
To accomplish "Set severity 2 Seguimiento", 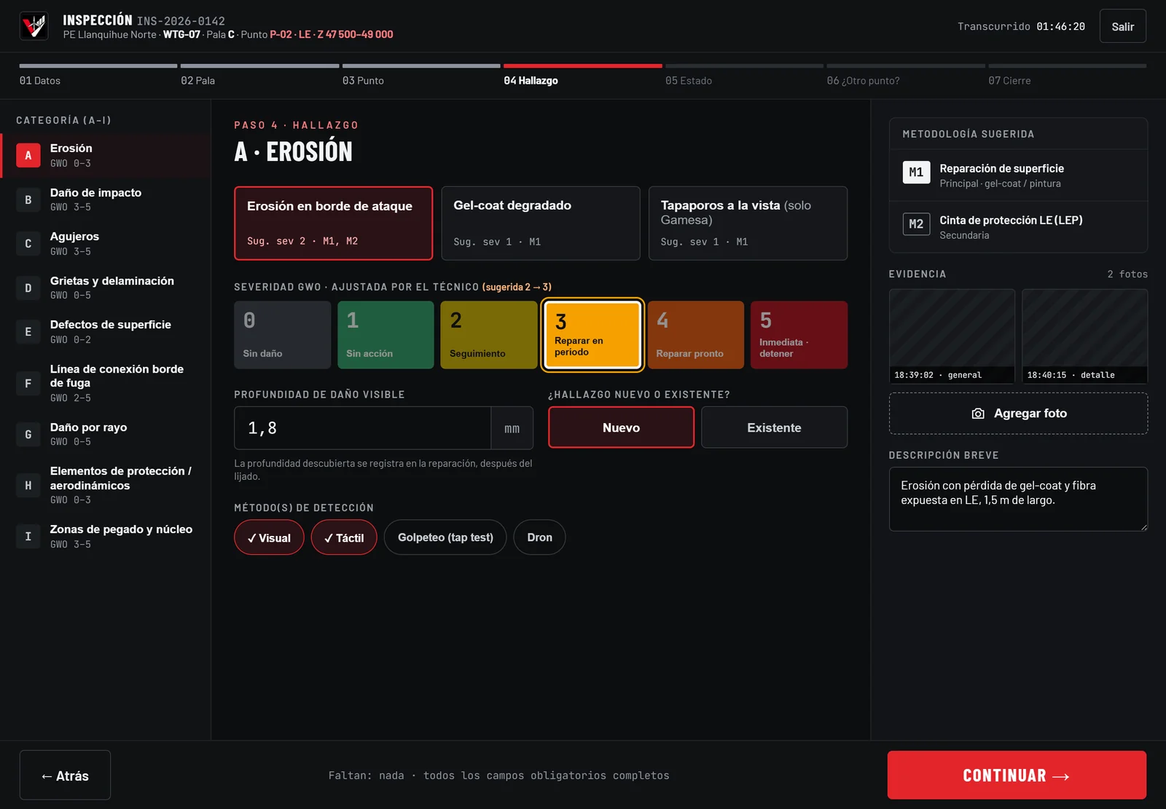I will click(x=489, y=335).
